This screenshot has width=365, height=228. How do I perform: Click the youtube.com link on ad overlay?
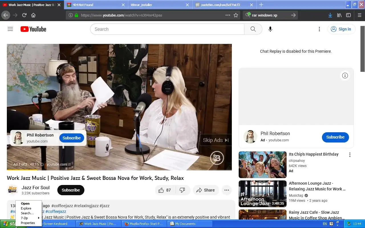tap(58, 164)
